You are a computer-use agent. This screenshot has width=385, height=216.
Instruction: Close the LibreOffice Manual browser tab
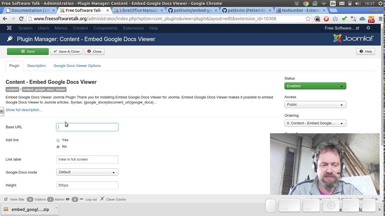click(x=161, y=10)
